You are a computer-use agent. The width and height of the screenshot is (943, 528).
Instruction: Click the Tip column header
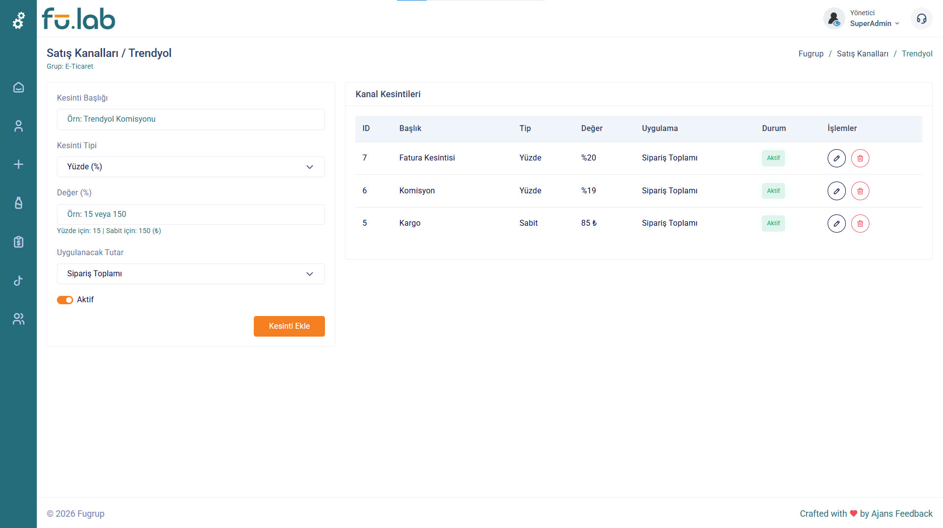tap(525, 129)
